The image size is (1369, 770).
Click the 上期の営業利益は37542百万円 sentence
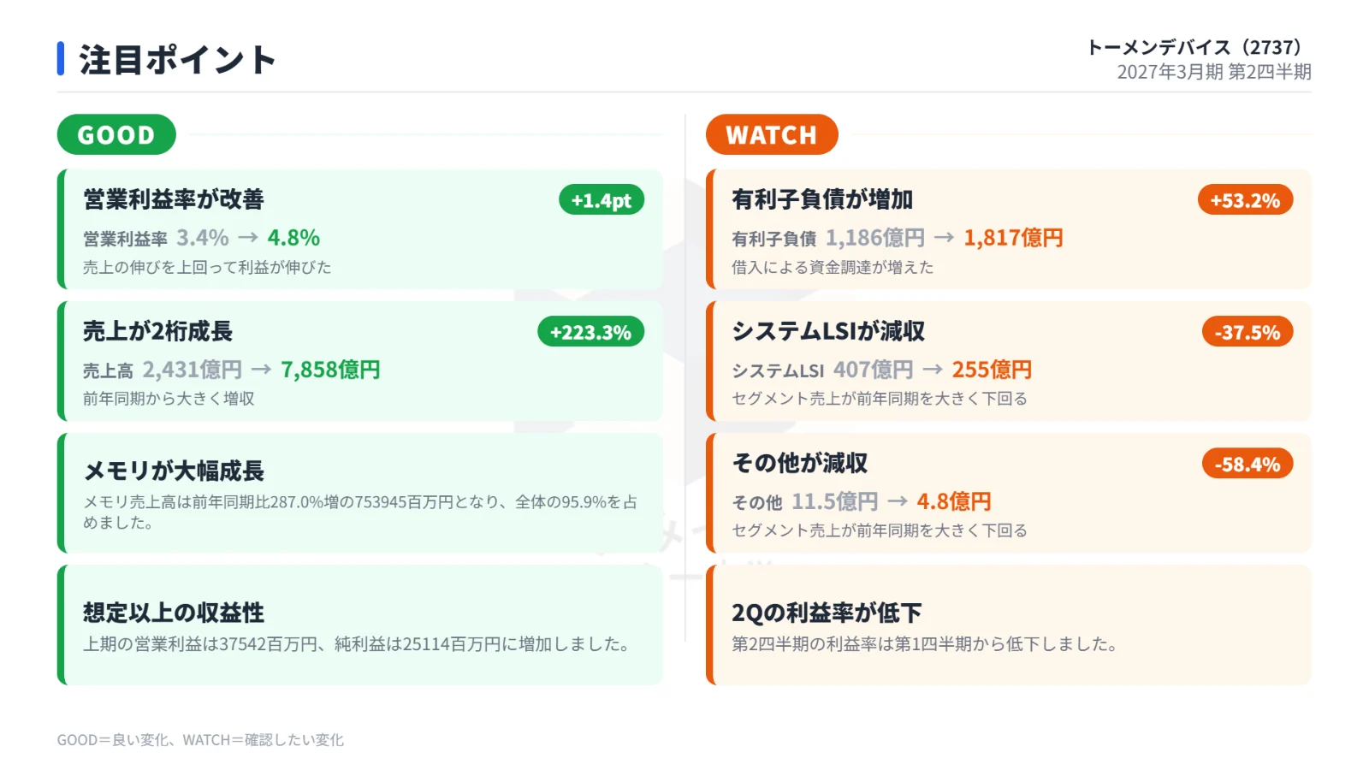coord(356,643)
